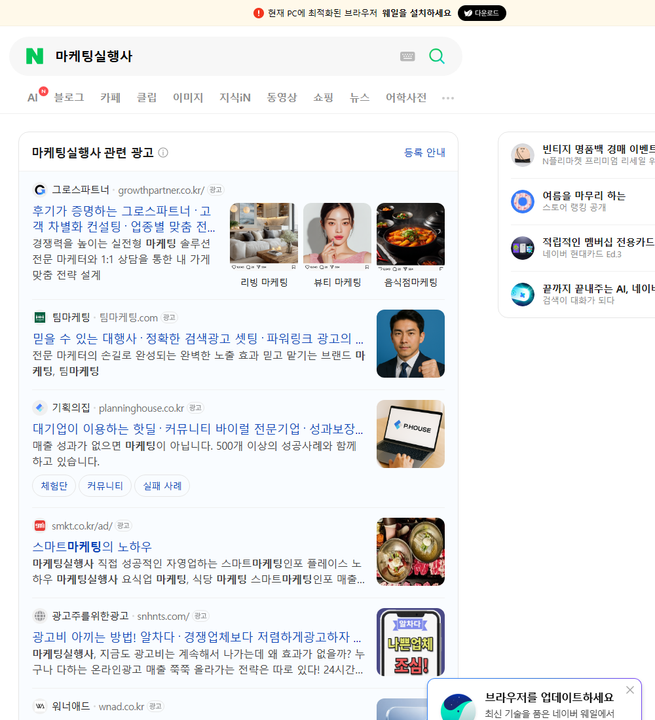
Task: Click the 리빙 마케팅 living room thumbnail
Action: (x=264, y=236)
